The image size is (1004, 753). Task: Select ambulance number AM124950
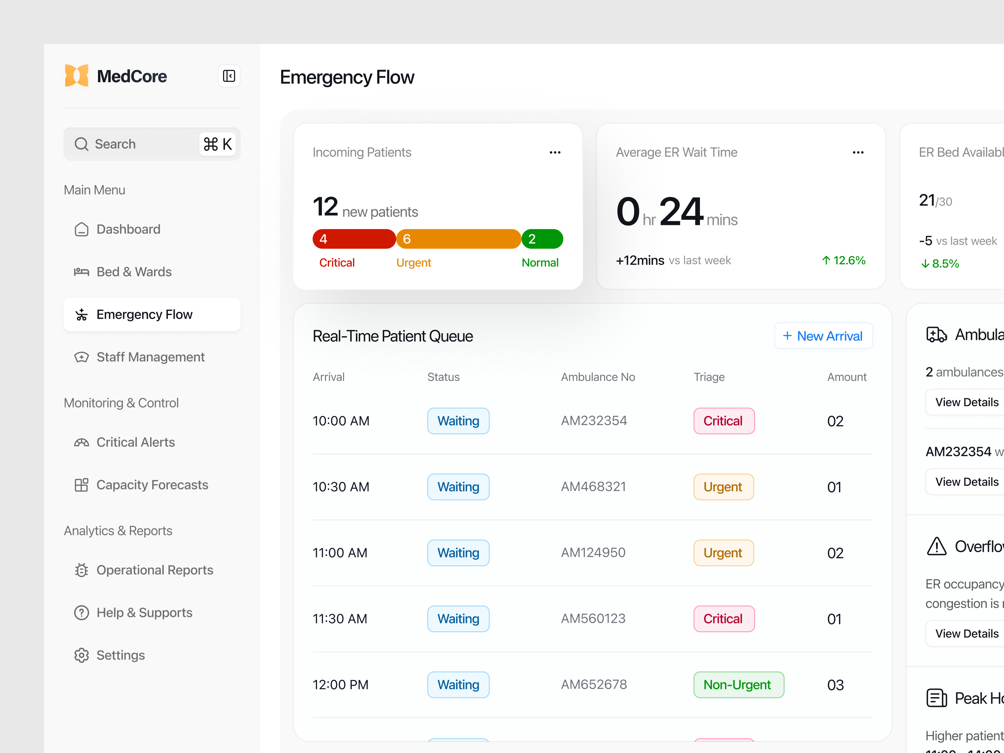click(593, 553)
